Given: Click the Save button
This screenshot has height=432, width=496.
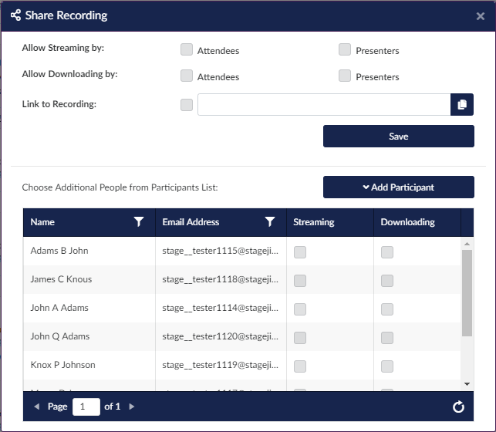Looking at the screenshot, I should [398, 137].
